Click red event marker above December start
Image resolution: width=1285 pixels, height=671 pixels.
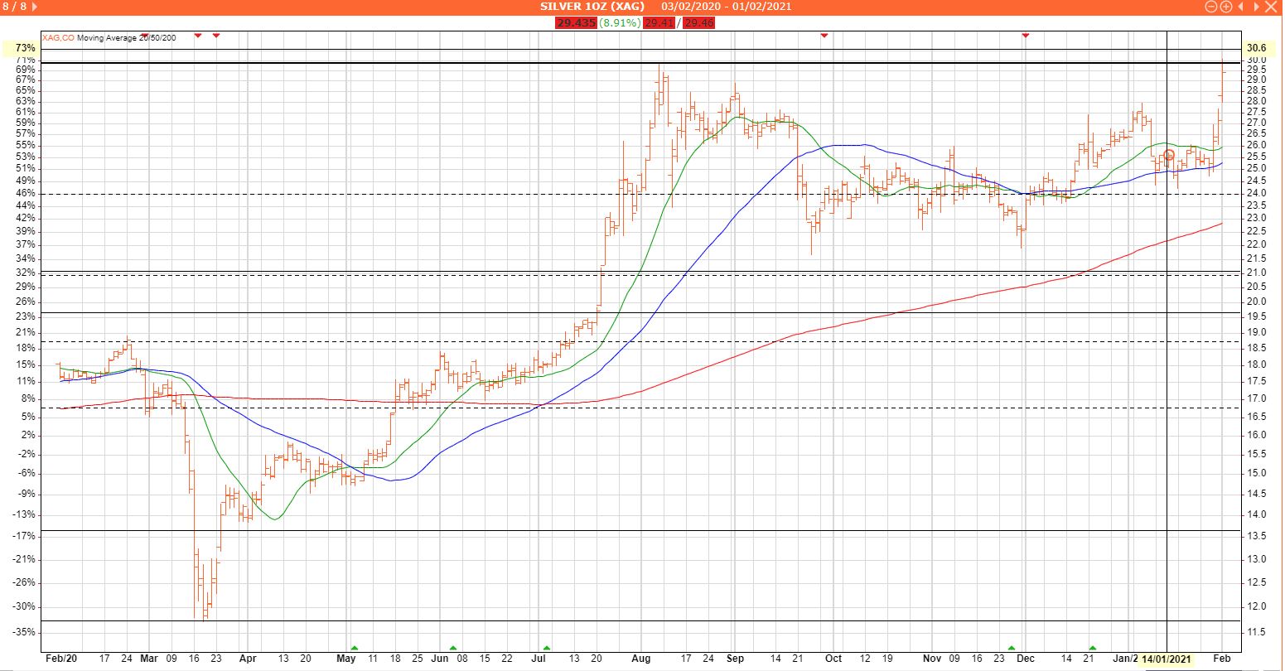pos(1026,36)
